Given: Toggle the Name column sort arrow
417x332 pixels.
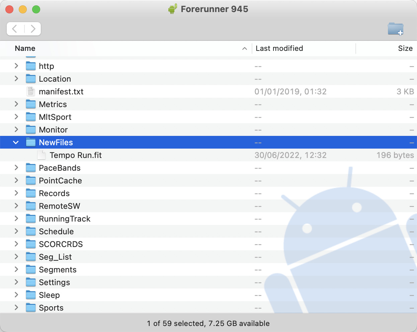Looking at the screenshot, I should (x=245, y=49).
